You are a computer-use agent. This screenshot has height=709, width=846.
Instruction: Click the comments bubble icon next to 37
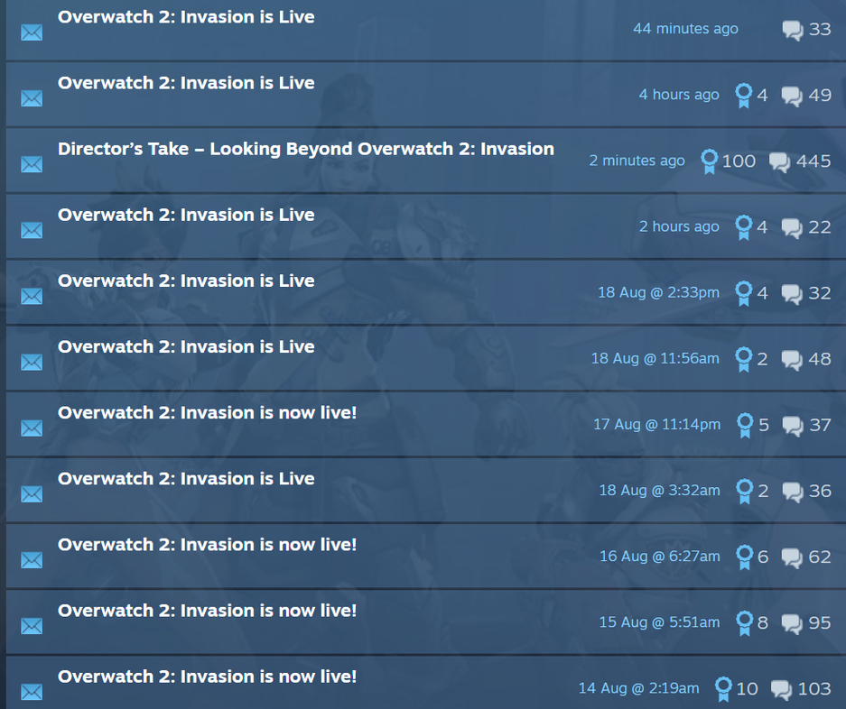click(793, 427)
